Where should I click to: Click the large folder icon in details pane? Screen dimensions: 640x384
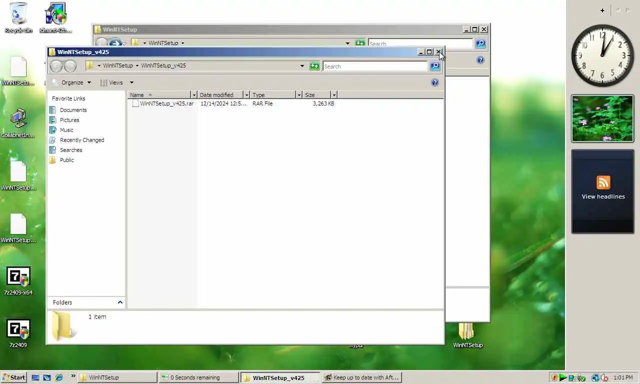click(63, 326)
